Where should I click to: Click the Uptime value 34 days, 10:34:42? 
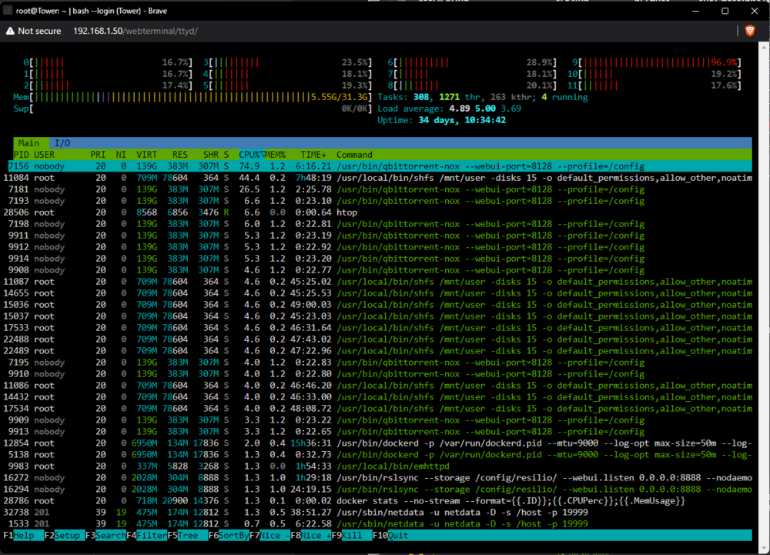462,120
